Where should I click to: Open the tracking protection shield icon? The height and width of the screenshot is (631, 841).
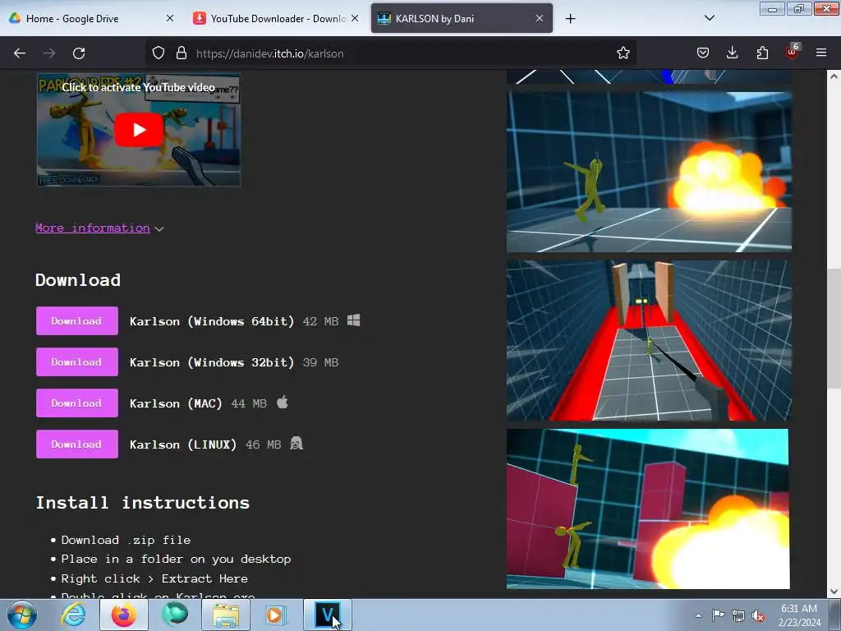pos(159,53)
